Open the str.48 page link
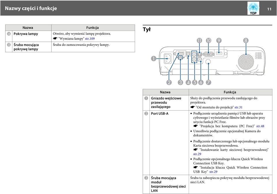 click(x=260, y=126)
